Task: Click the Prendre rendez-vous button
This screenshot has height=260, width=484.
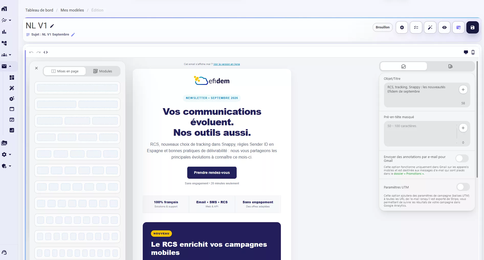Action: [x=212, y=173]
